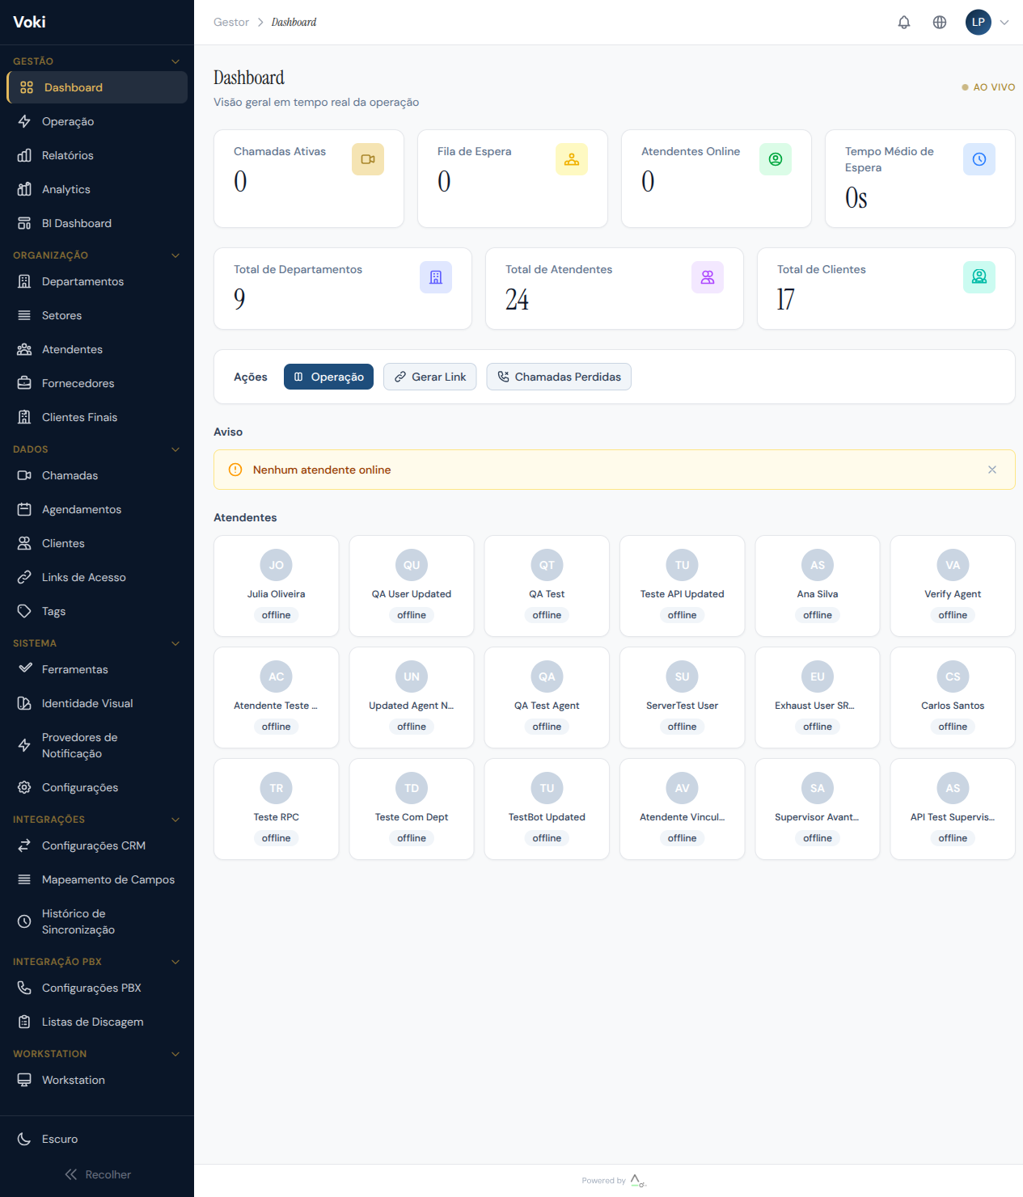Open Chamadas Perdidas
The height and width of the screenshot is (1197, 1023).
(x=558, y=377)
